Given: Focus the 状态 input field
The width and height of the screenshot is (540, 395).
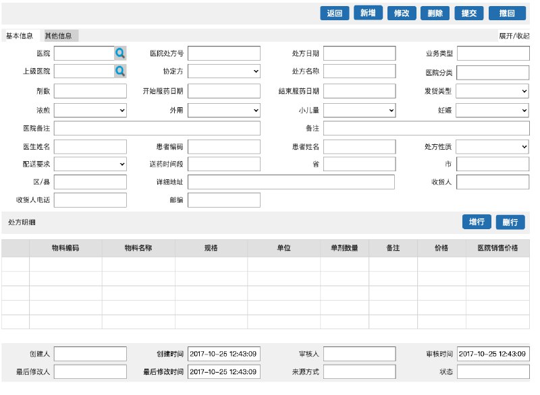Looking at the screenshot, I should click(x=493, y=371).
